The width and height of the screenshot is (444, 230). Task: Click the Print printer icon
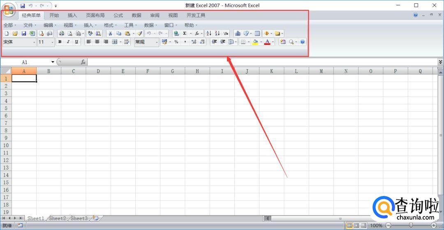pyautogui.click(x=61, y=33)
